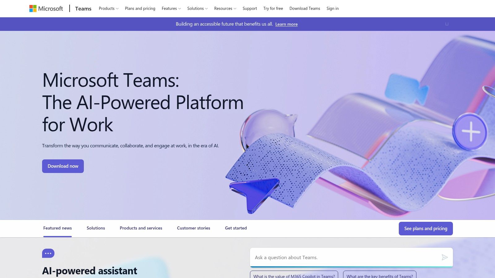Open Plans and pricing page
Screen dimensions: 495x278
140,9
